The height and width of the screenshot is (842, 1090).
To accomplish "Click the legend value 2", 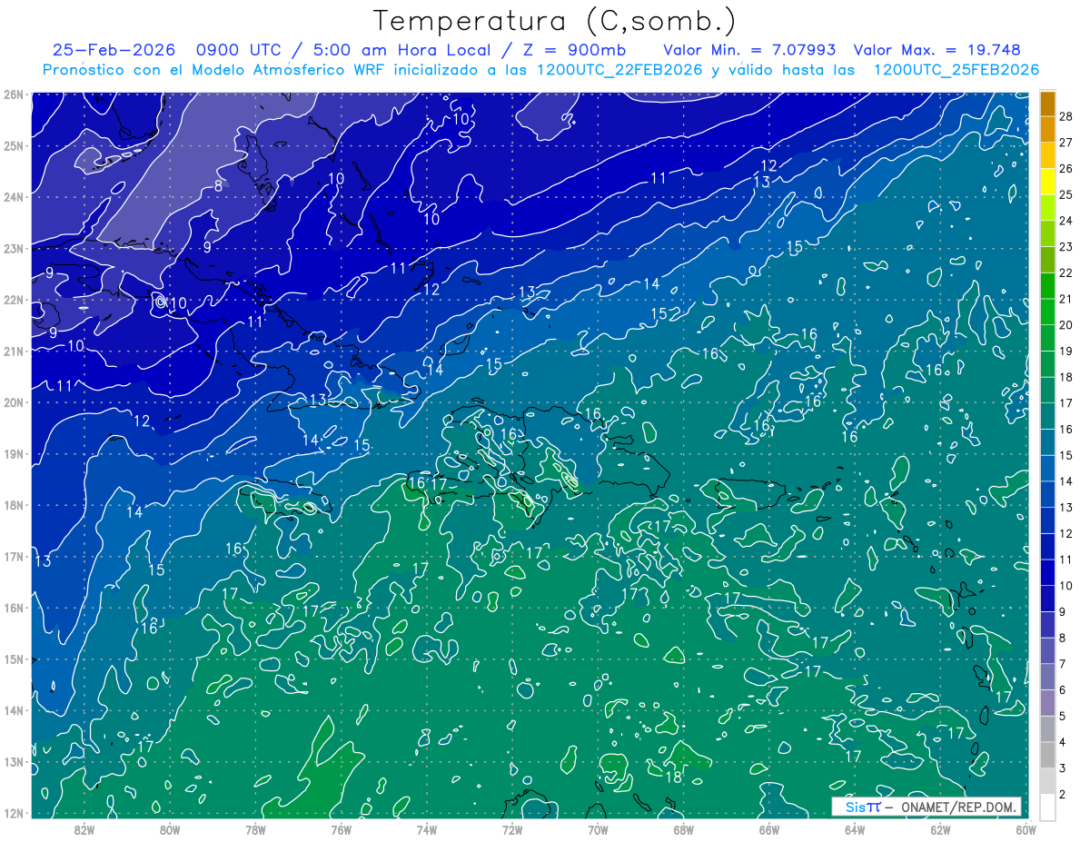I will click(x=1063, y=795).
